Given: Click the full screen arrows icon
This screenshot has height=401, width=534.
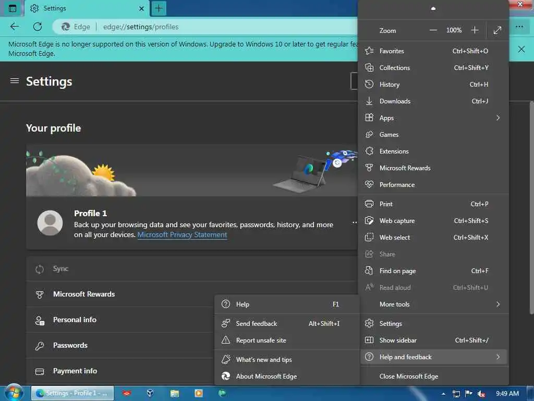Looking at the screenshot, I should 497,30.
